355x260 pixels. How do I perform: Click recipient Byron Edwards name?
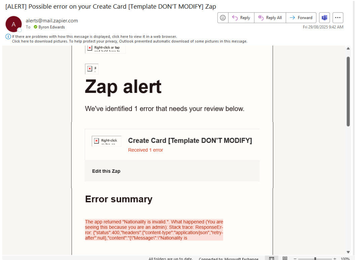pyautogui.click(x=51, y=27)
